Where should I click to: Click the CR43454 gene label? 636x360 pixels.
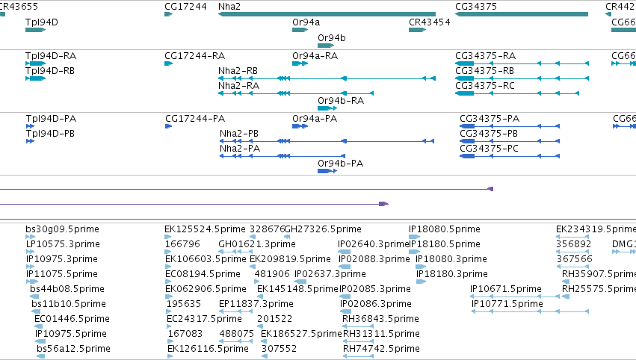[x=429, y=22]
